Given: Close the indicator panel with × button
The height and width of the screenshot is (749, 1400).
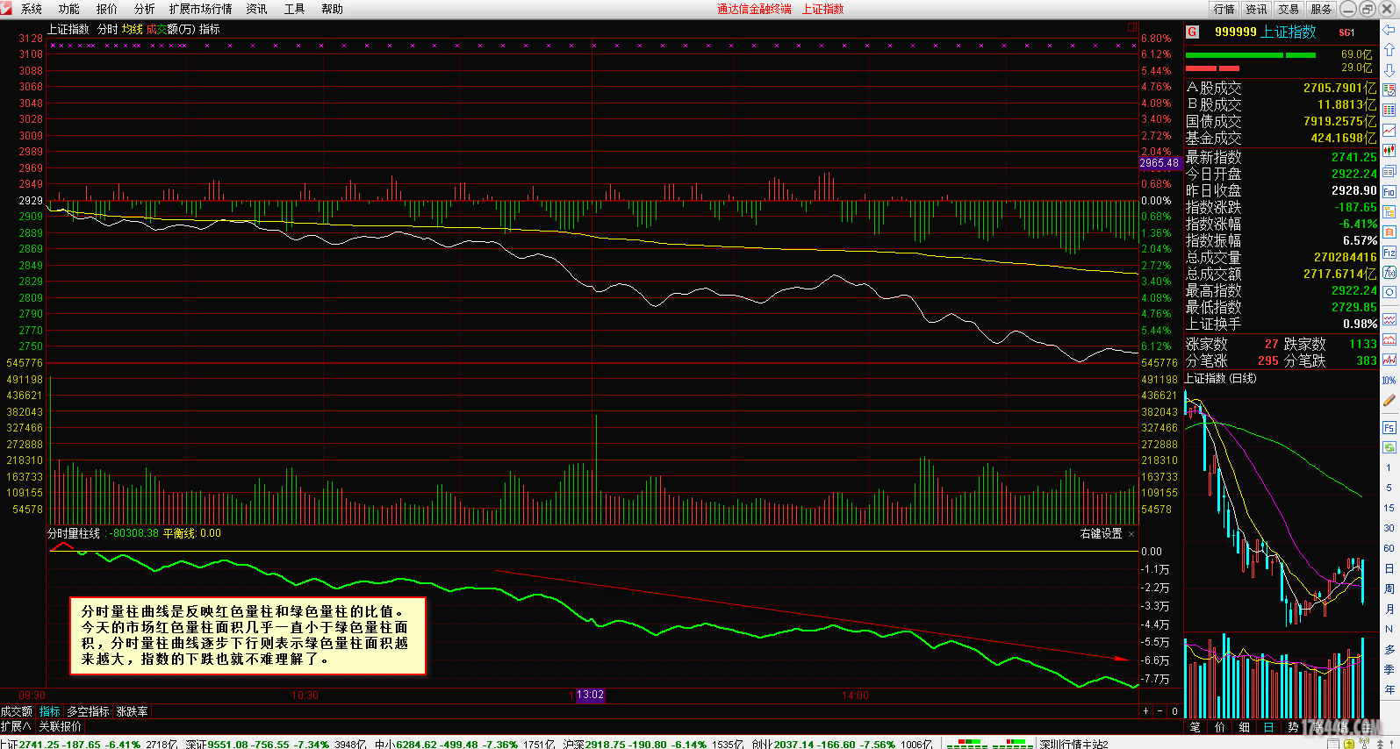Looking at the screenshot, I should [1131, 533].
